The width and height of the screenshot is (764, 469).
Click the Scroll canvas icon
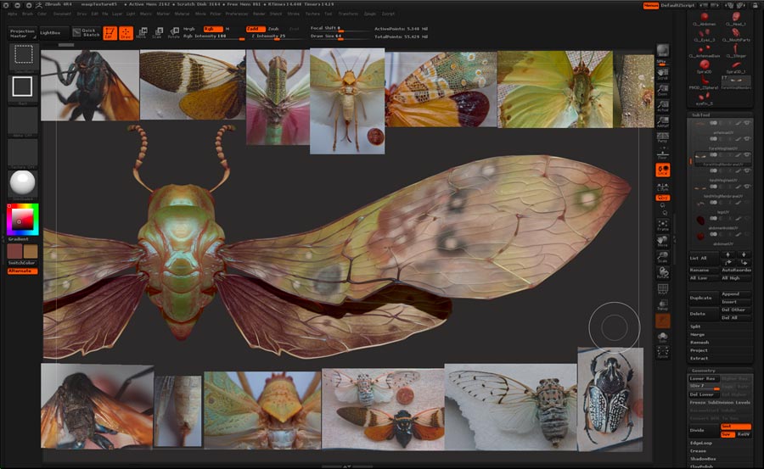[663, 74]
